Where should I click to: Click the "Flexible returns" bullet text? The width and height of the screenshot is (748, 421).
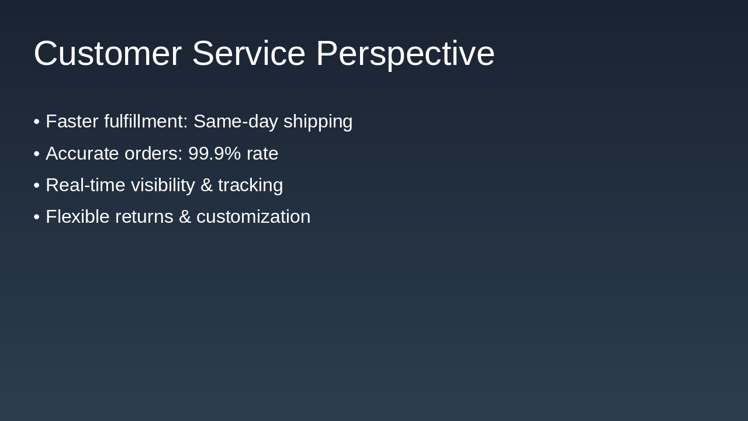point(109,217)
